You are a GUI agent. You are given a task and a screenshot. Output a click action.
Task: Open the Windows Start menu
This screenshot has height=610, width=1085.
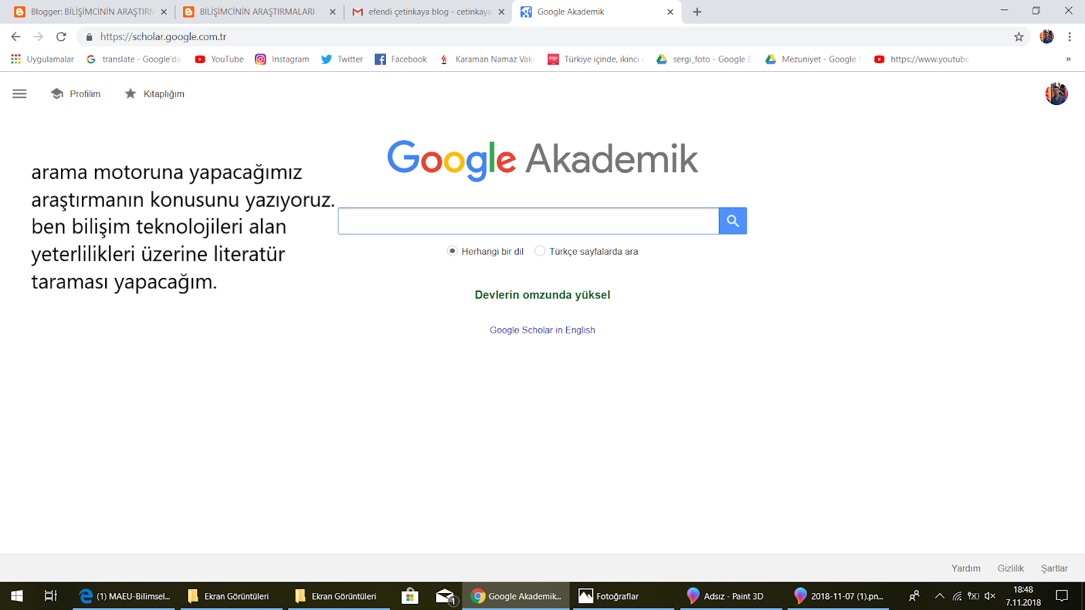17,596
